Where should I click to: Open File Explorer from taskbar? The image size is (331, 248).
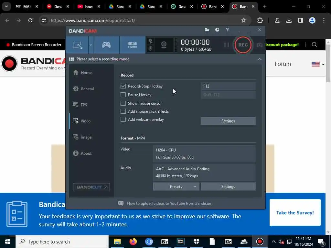pyautogui.click(x=117, y=242)
